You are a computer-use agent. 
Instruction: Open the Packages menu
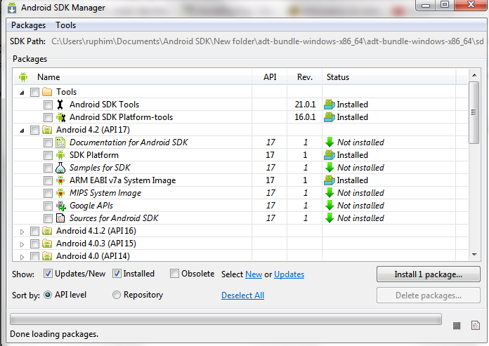click(x=28, y=25)
